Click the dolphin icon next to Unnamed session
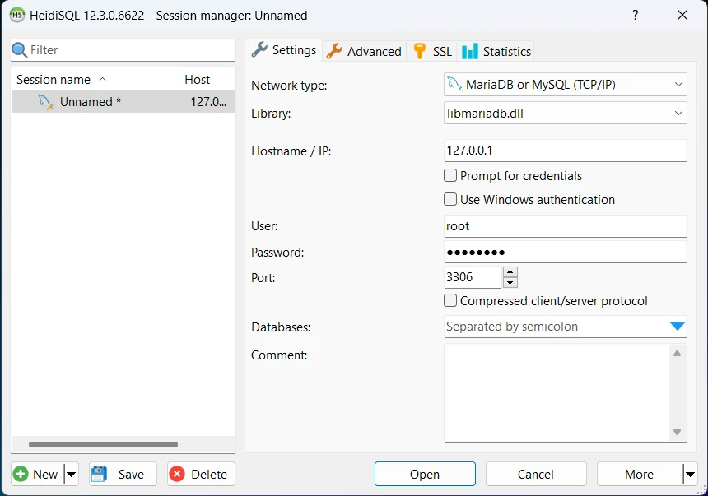The height and width of the screenshot is (496, 708). [45, 102]
